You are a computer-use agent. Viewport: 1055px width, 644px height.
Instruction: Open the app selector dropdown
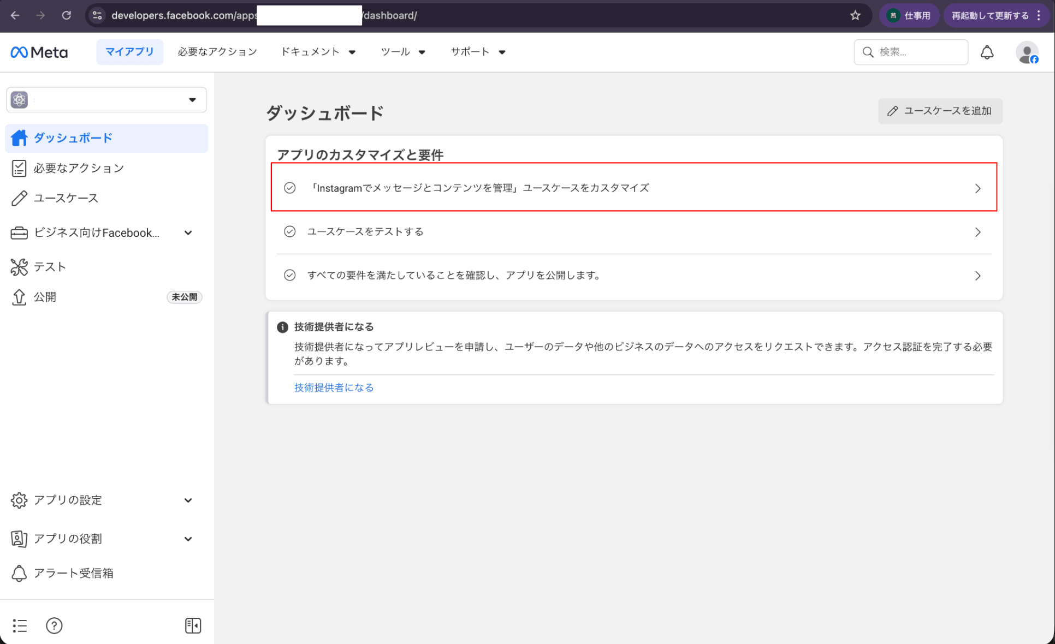(x=106, y=100)
